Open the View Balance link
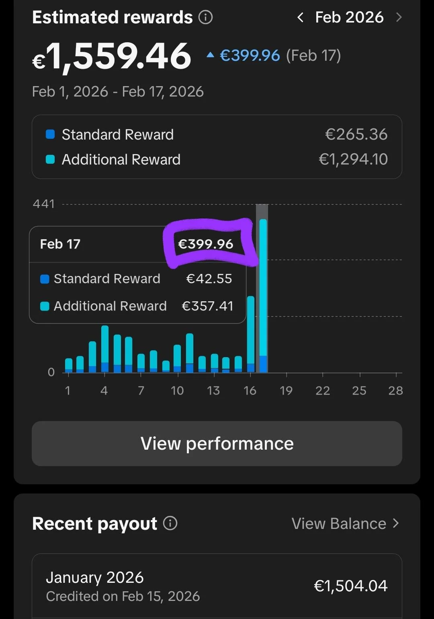Screen dimensions: 434x619 click(x=339, y=524)
